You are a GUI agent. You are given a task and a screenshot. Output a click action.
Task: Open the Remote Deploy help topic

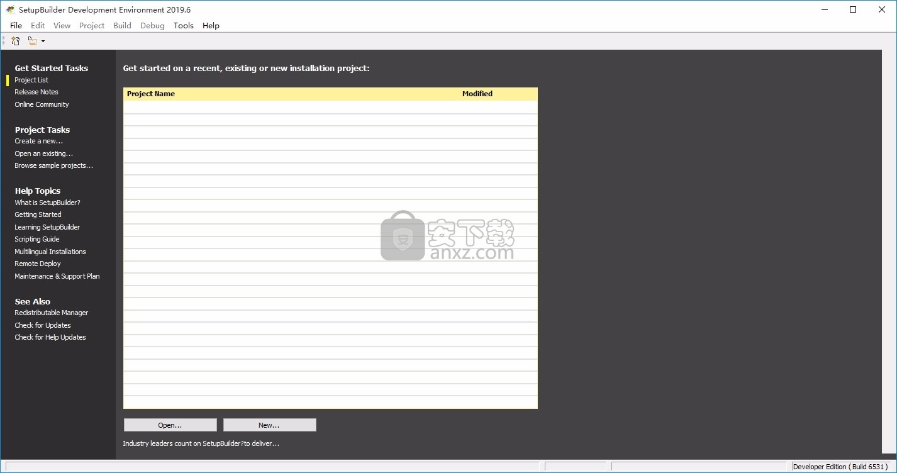(38, 264)
